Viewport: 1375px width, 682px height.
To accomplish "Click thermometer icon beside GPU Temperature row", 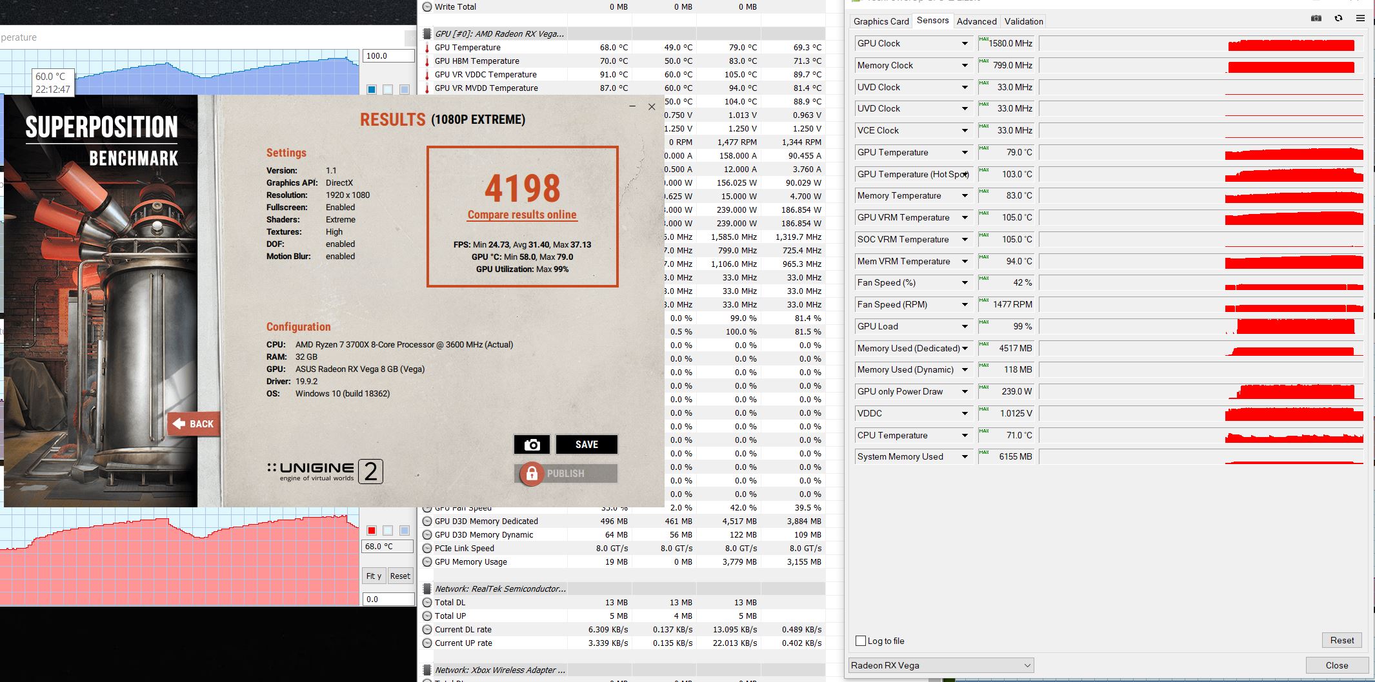I will (427, 48).
